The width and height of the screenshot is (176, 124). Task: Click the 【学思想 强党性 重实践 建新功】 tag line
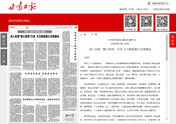[122, 40]
